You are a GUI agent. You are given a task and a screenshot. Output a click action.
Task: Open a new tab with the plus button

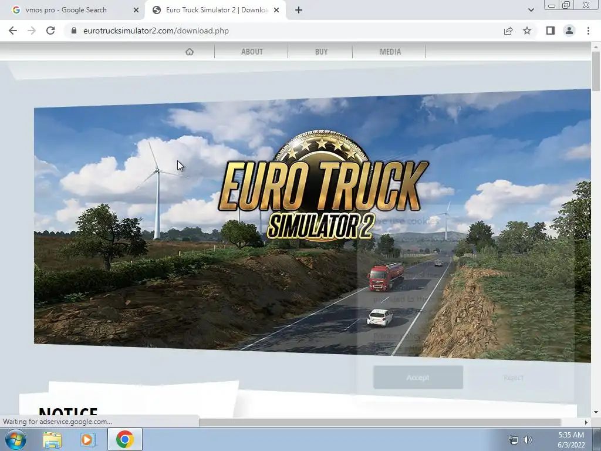[299, 10]
